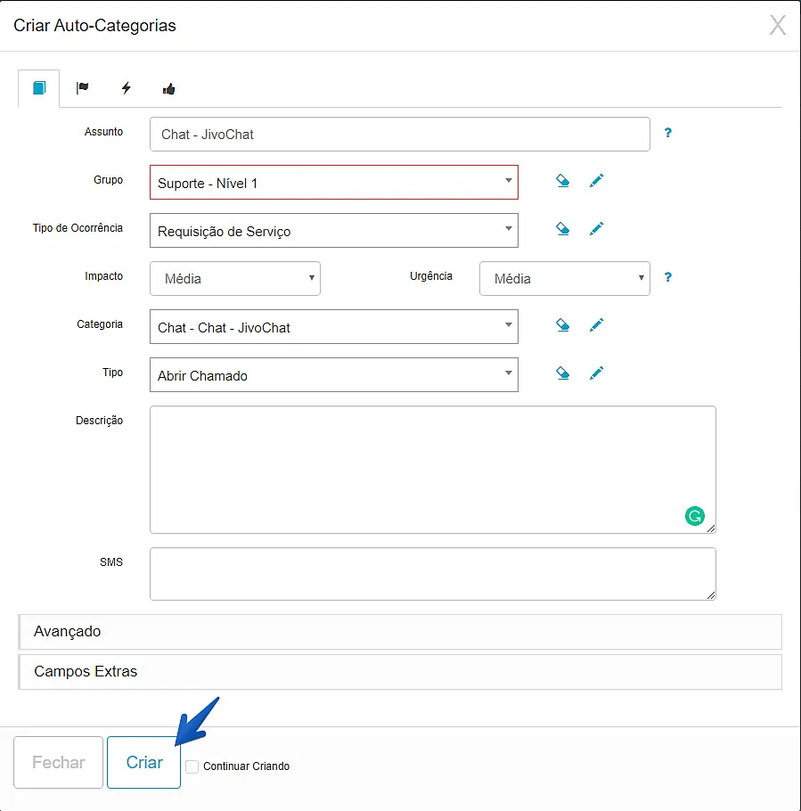This screenshot has width=801, height=811.
Task: Click the Criar button
Action: click(x=143, y=762)
